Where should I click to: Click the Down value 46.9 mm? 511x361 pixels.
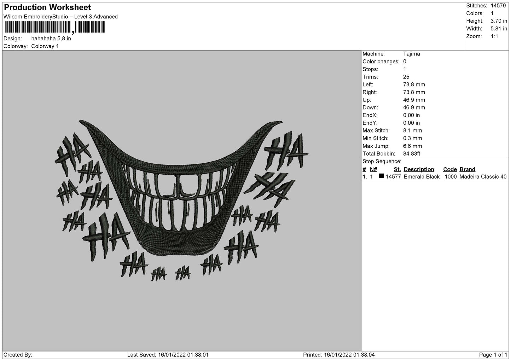coord(414,107)
